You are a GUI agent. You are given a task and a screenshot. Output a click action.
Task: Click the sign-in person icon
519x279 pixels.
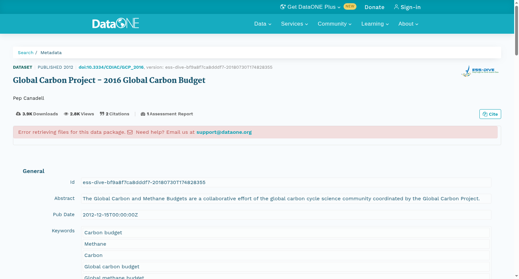396,7
